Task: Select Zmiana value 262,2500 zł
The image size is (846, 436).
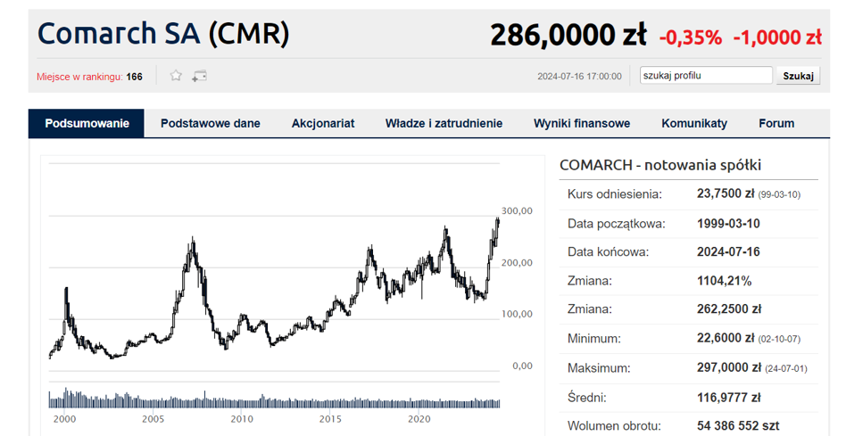Action: (x=729, y=309)
